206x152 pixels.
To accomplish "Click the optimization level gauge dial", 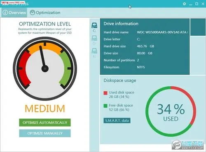I will [x=45, y=69].
